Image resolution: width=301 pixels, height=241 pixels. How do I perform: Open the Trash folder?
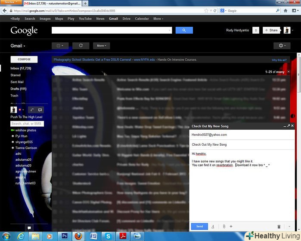point(14,96)
